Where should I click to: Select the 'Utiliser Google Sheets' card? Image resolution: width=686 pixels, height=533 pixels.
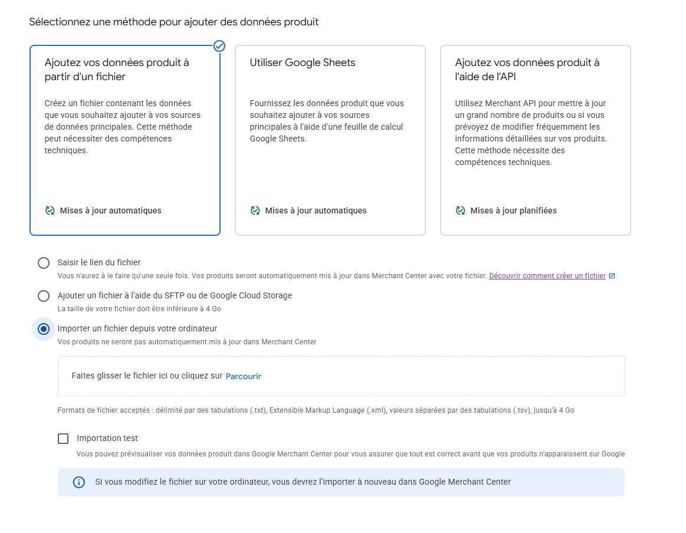pyautogui.click(x=330, y=140)
